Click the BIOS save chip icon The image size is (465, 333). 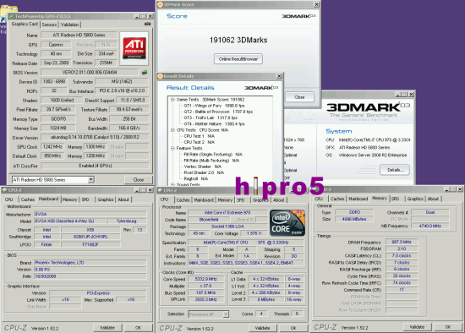click(145, 72)
